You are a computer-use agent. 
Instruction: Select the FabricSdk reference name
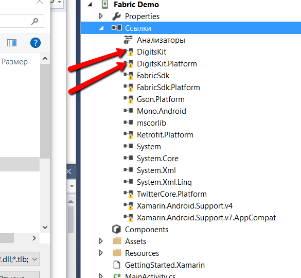click(x=153, y=76)
